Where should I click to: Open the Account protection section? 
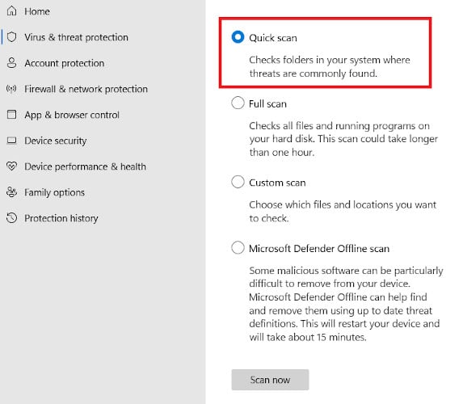65,63
